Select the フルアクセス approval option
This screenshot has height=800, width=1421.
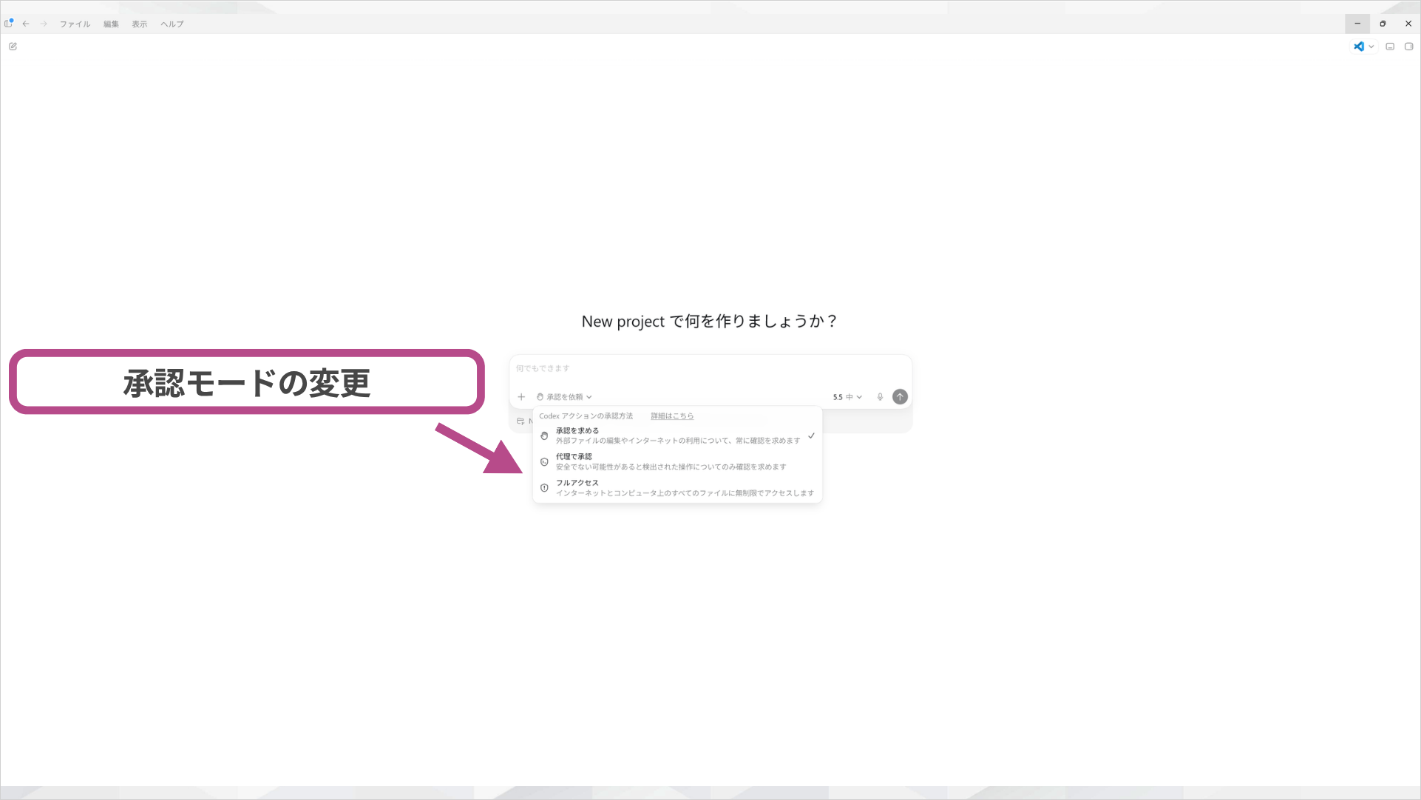click(677, 488)
